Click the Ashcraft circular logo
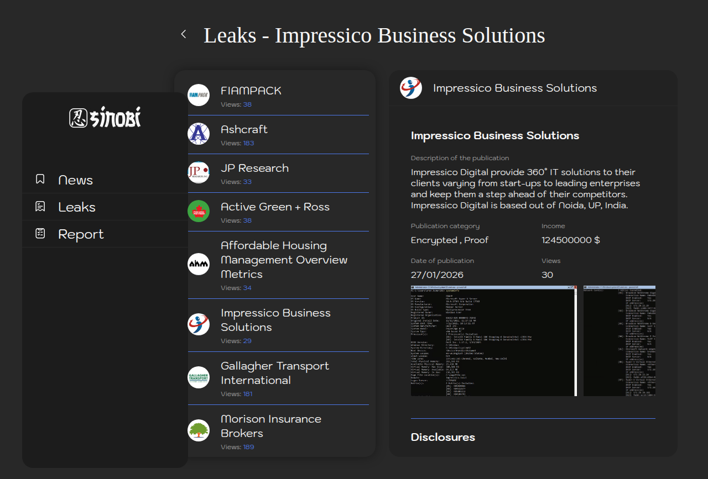Viewport: 708px width, 479px height. 199,134
